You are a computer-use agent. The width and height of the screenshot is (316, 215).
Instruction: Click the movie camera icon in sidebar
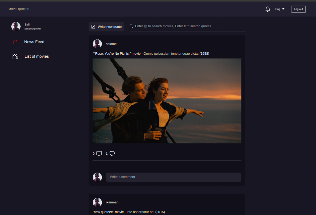15,56
